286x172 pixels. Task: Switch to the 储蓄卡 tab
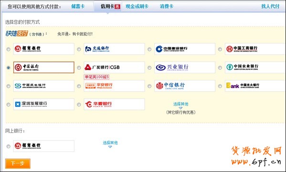pyautogui.click(x=78, y=6)
